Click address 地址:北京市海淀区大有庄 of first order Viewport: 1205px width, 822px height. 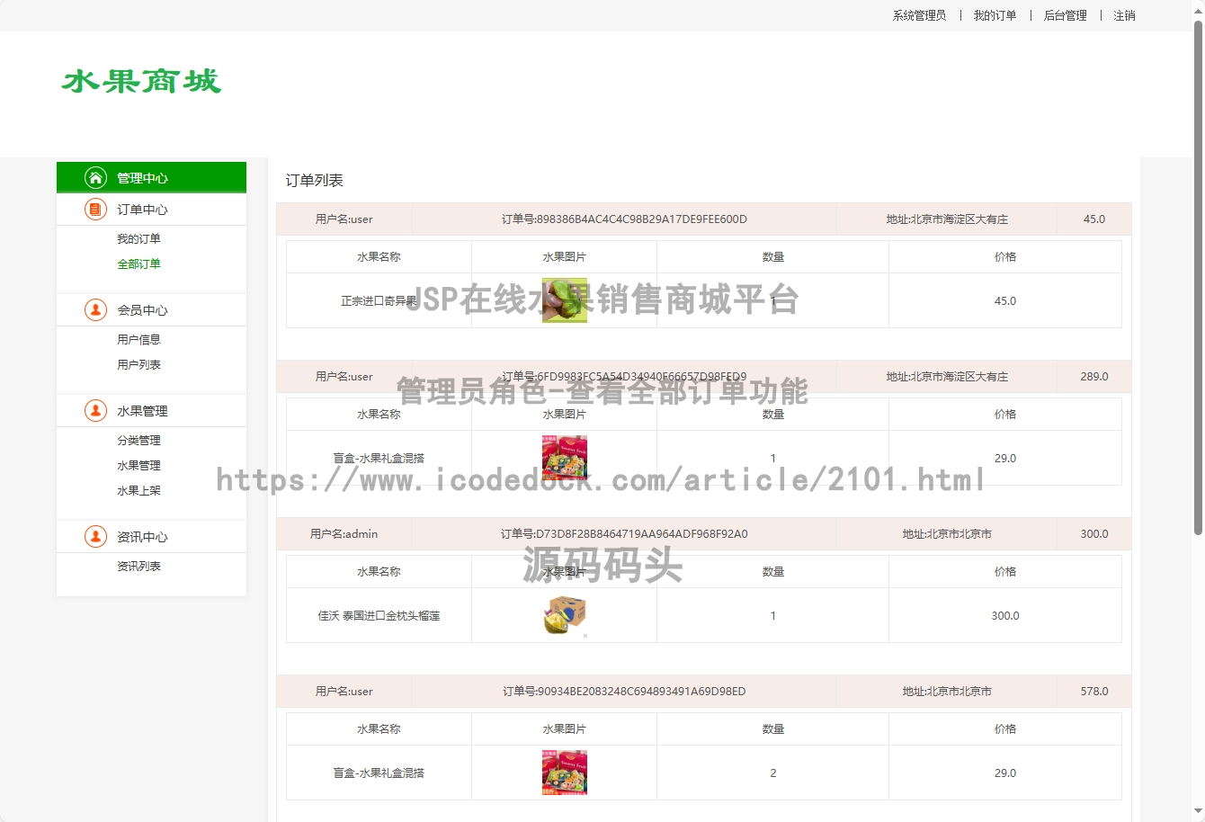point(947,219)
